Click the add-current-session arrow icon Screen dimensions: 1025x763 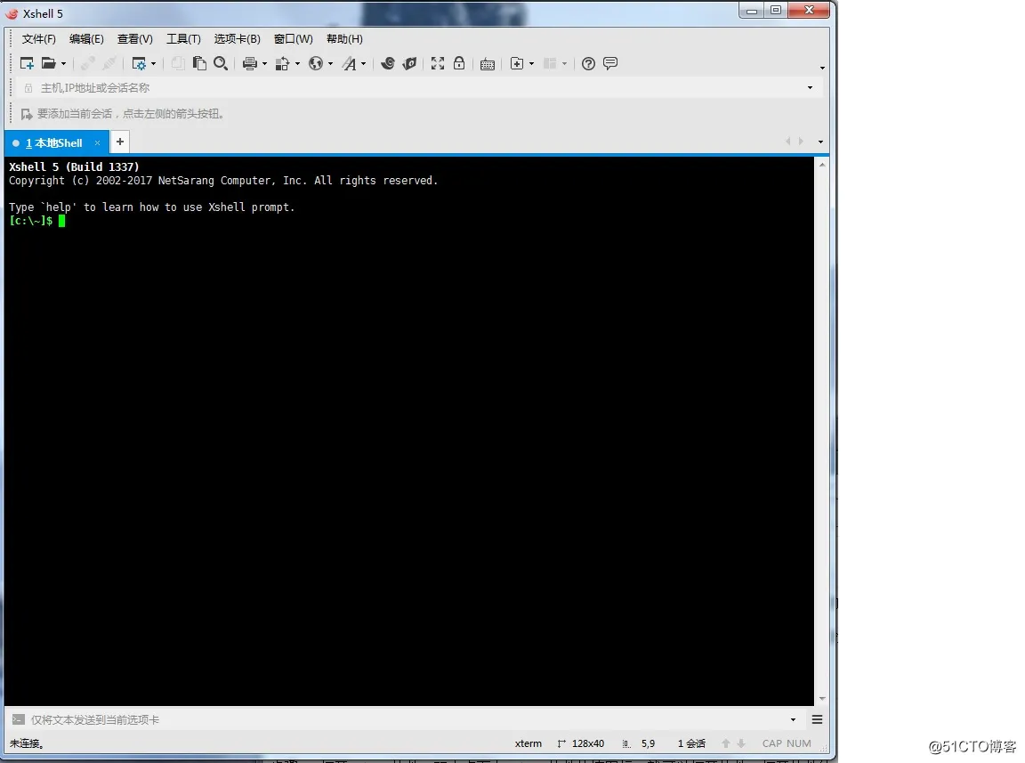pyautogui.click(x=27, y=115)
